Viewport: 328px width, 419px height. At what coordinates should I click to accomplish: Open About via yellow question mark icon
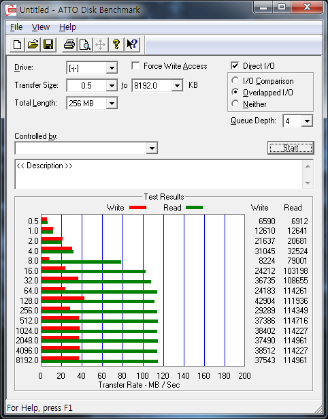click(116, 45)
